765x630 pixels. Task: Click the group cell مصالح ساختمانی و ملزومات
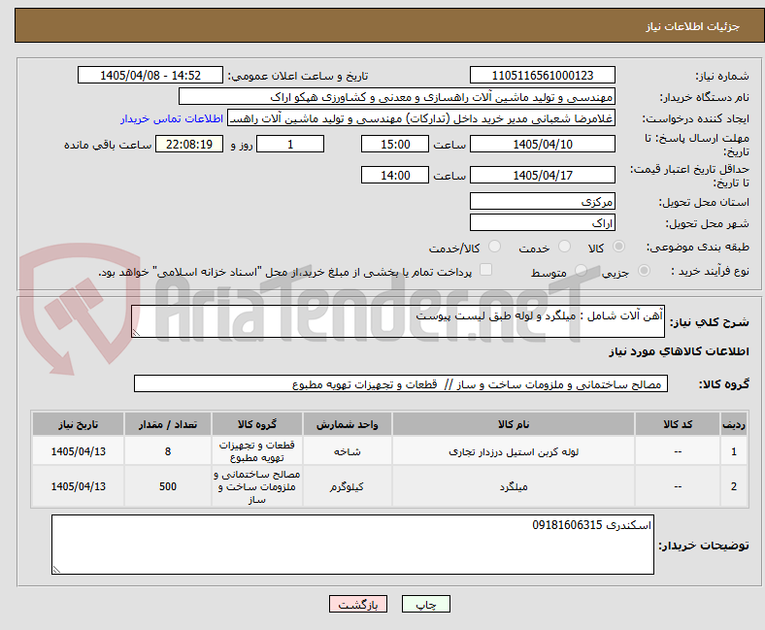257,486
